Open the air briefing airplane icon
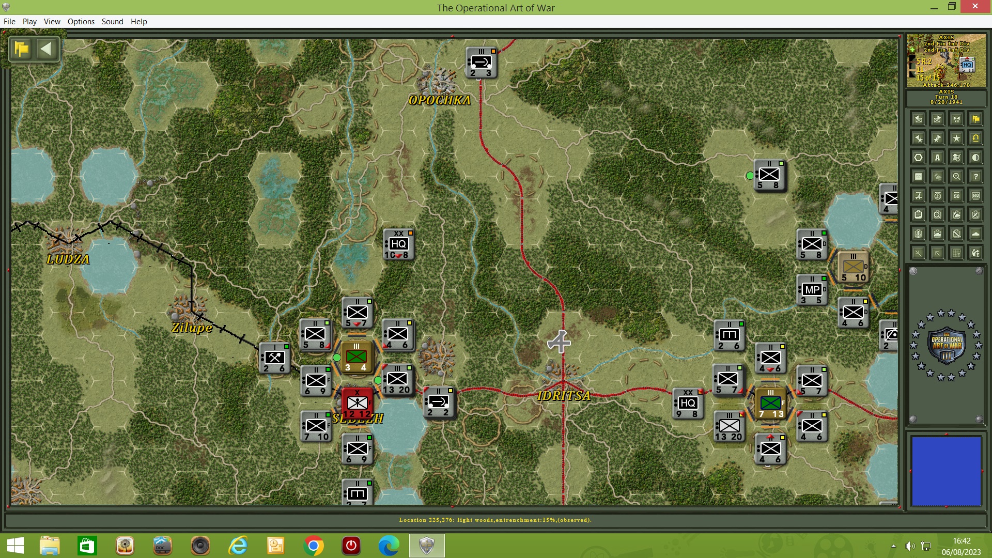Screen dimensions: 992x558 [x=918, y=196]
